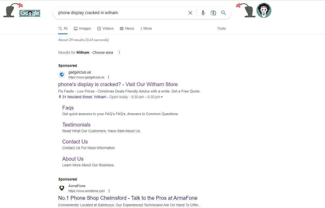Click the Google doodle logo
The image size is (325, 208).
30,13
